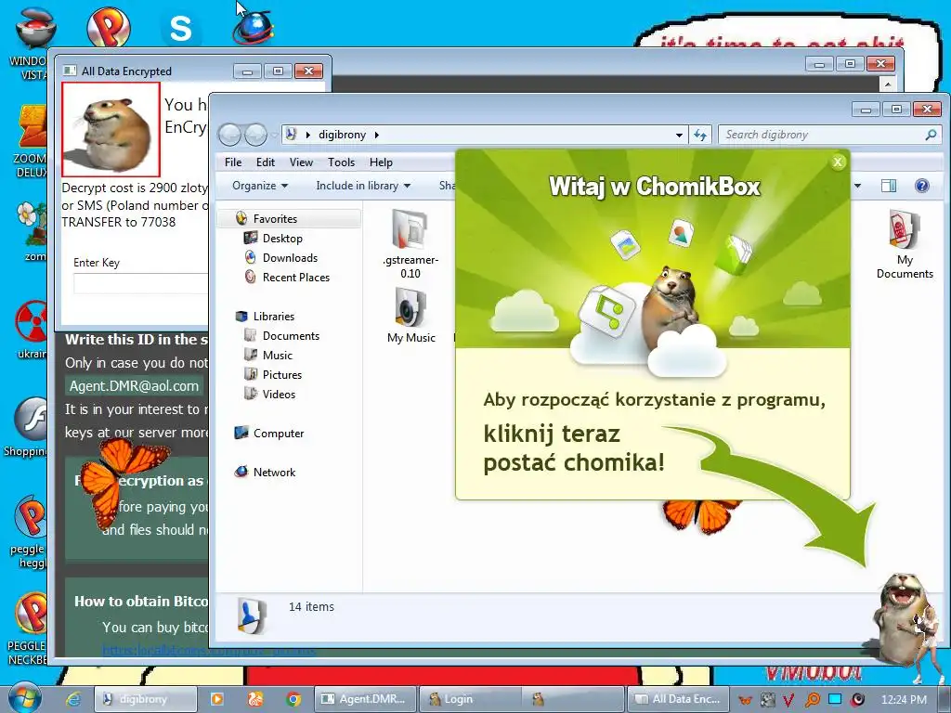Image resolution: width=951 pixels, height=713 pixels.
Task: Click the explorer Forward navigation arrow
Action: pos(255,135)
